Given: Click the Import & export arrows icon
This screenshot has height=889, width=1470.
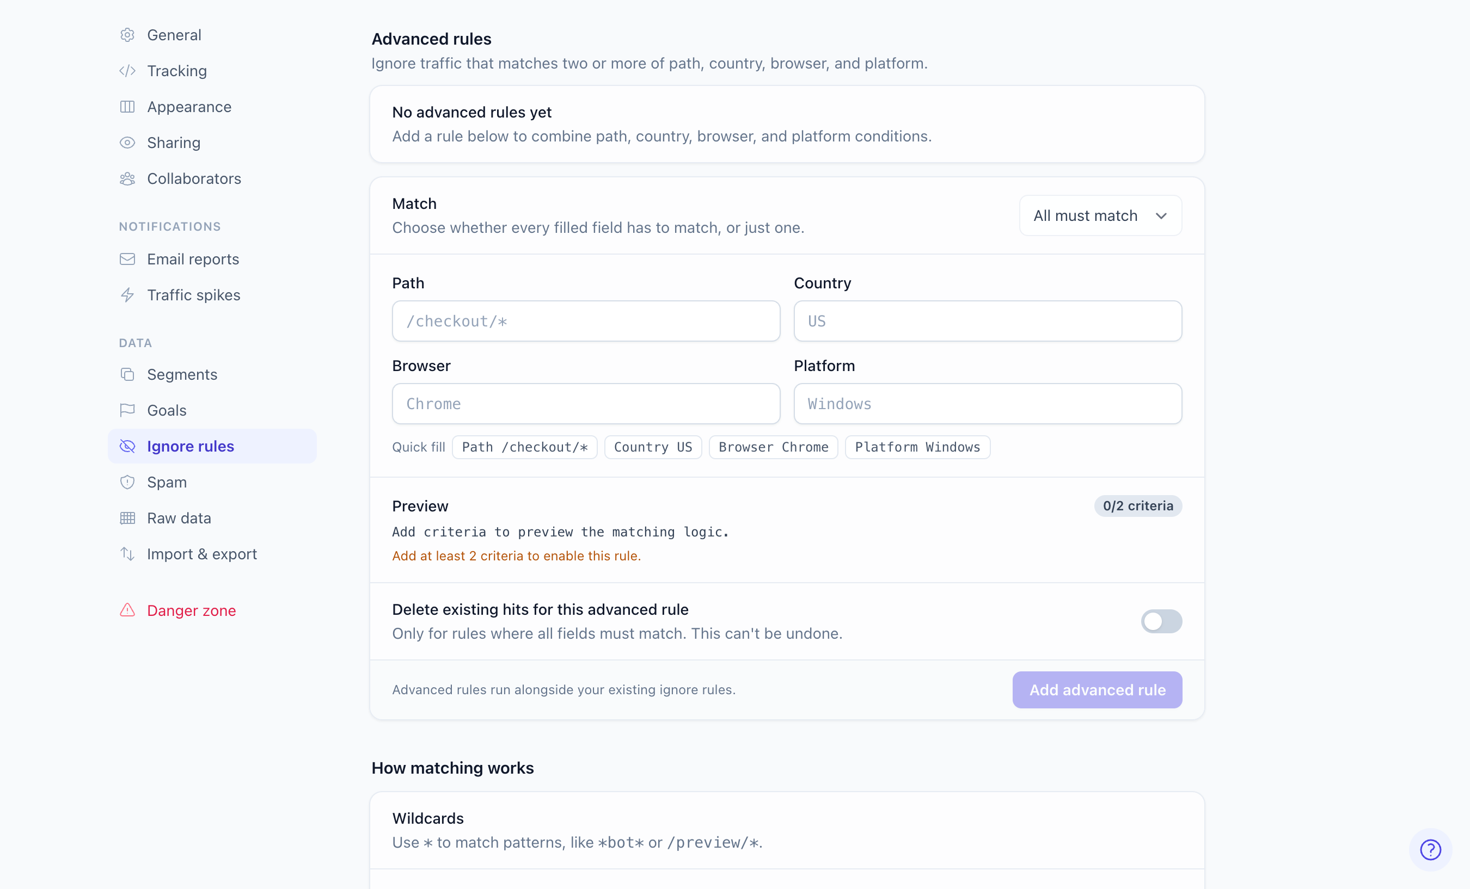Looking at the screenshot, I should point(127,553).
